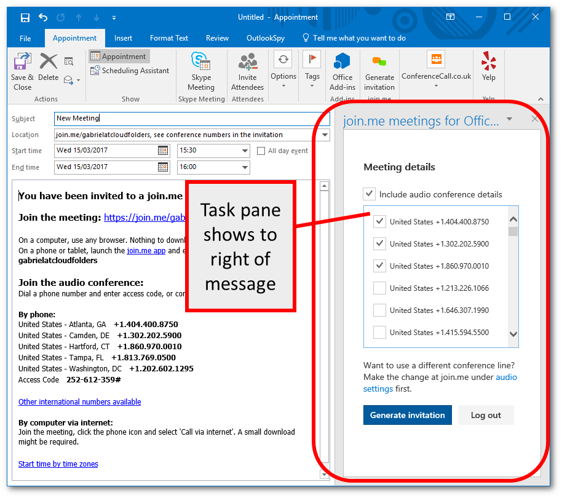Open the Location field dropdown arrow
The image size is (562, 498).
(x=325, y=135)
